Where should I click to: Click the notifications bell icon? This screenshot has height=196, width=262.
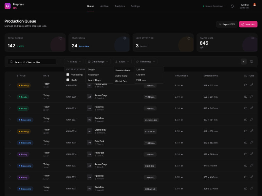[x=232, y=6]
